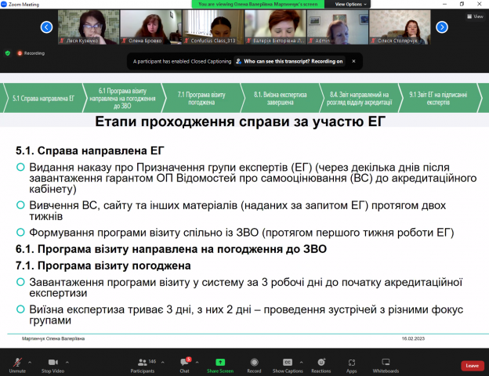Open the Chat panel

click(184, 363)
